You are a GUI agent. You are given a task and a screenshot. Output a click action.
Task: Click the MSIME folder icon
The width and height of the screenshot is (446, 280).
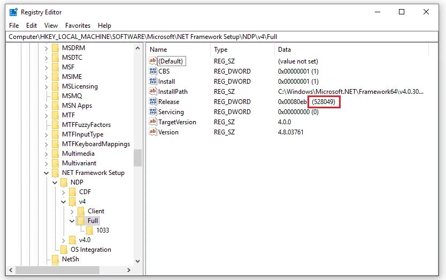(56, 77)
